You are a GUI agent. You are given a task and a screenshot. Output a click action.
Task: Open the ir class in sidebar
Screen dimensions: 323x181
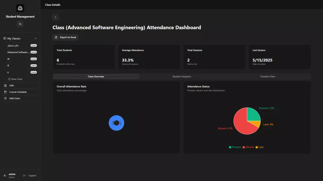point(8,72)
